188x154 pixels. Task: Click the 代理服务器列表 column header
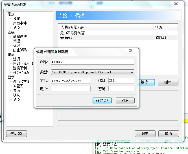[106, 27]
